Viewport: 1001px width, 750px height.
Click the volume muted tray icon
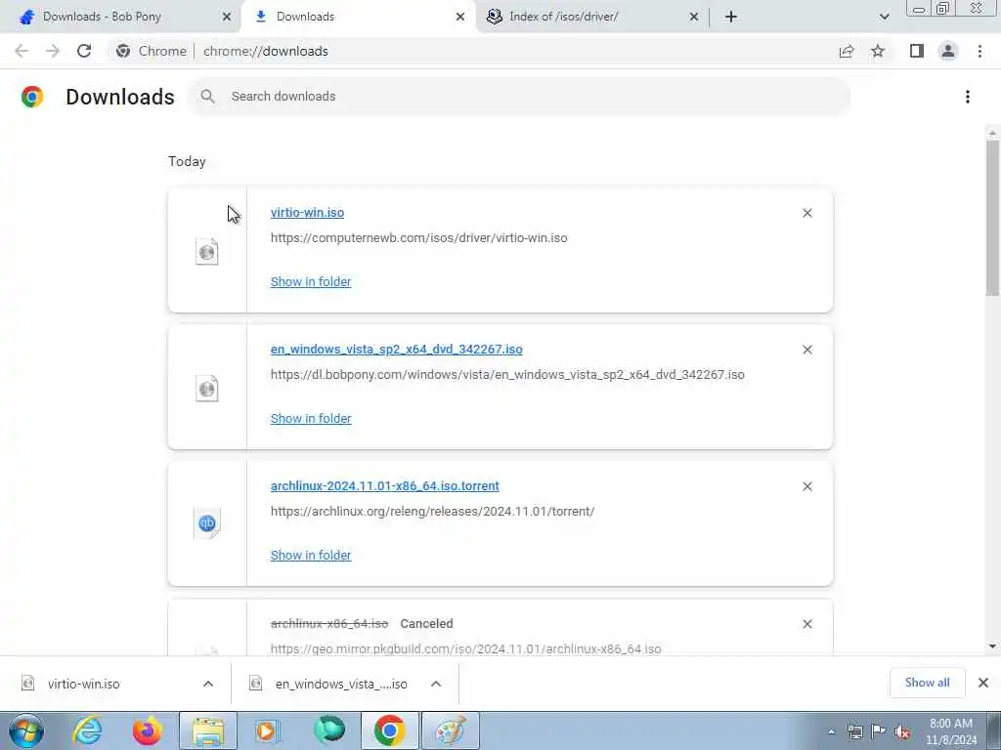902,731
